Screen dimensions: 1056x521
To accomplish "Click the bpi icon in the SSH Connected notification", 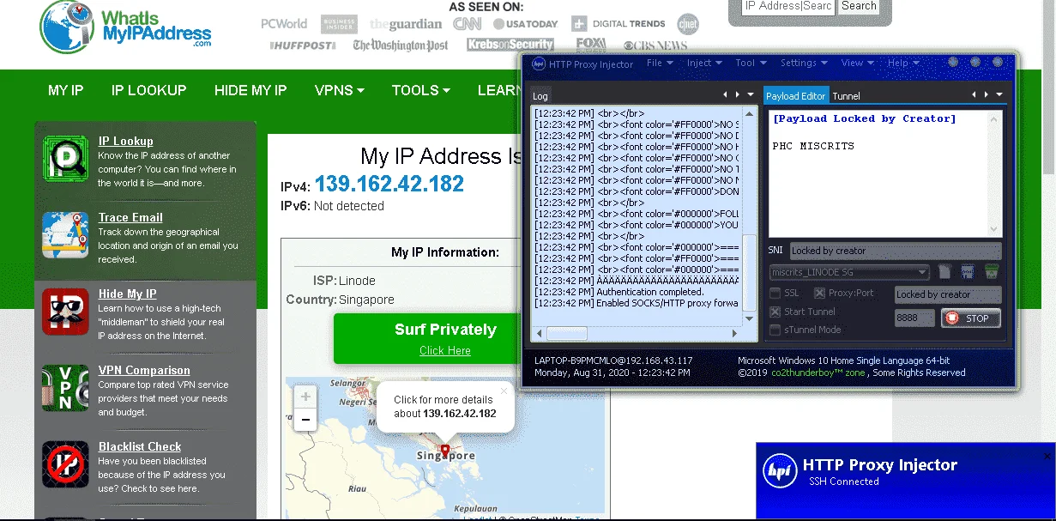I will click(x=780, y=471).
